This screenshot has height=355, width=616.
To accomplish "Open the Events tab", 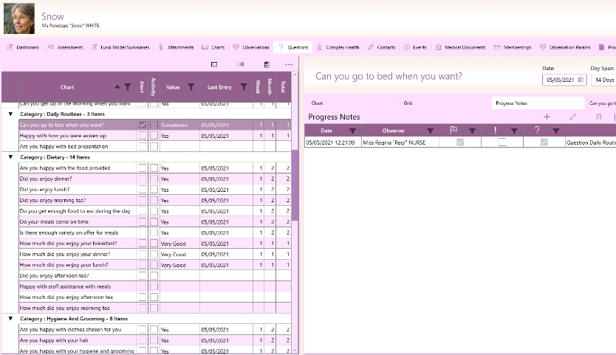I will [415, 47].
